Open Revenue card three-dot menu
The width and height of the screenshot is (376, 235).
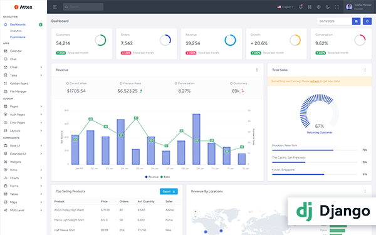(257, 70)
